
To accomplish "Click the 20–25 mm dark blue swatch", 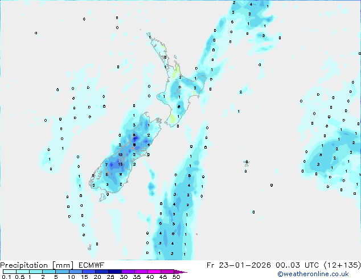I will 101,272.
